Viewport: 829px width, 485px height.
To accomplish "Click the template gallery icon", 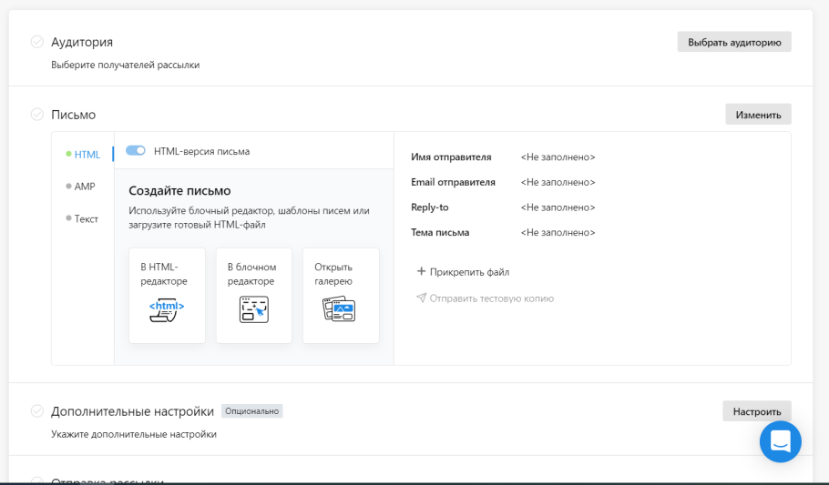I will [339, 309].
